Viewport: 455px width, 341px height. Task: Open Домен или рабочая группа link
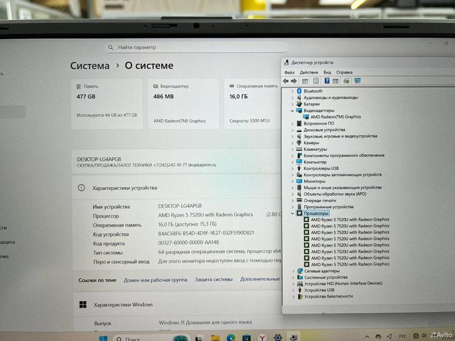[156, 280]
